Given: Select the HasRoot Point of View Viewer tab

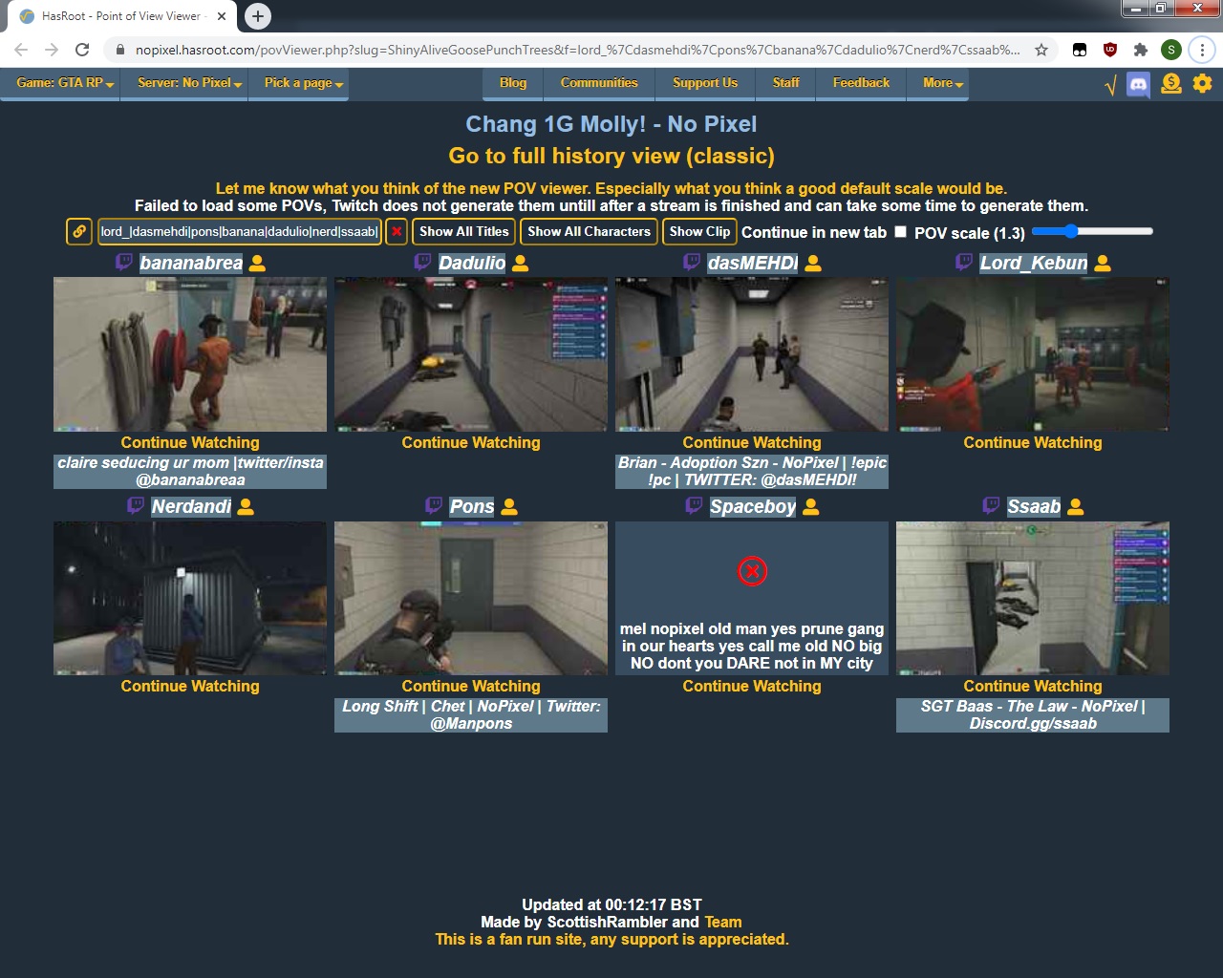Looking at the screenshot, I should [122, 16].
